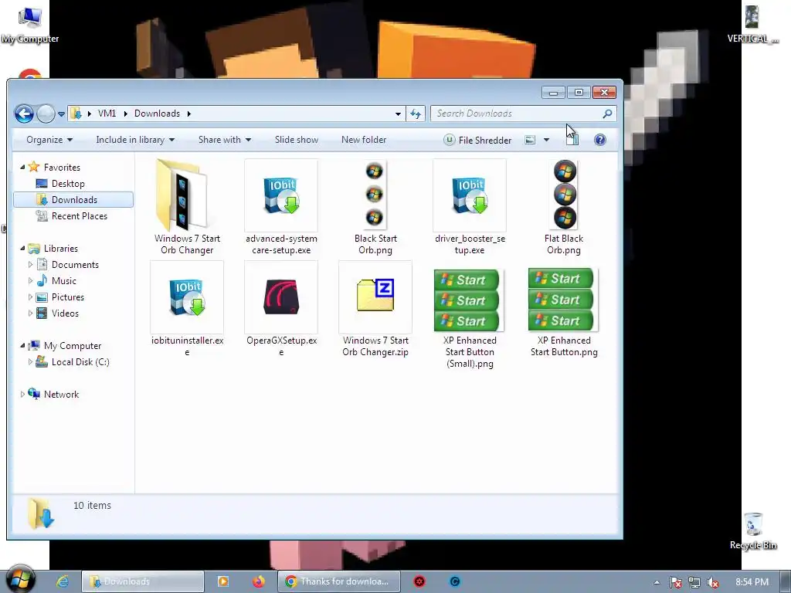791x593 pixels.
Task: Select Recent Places in Favorites
Action: (80, 216)
